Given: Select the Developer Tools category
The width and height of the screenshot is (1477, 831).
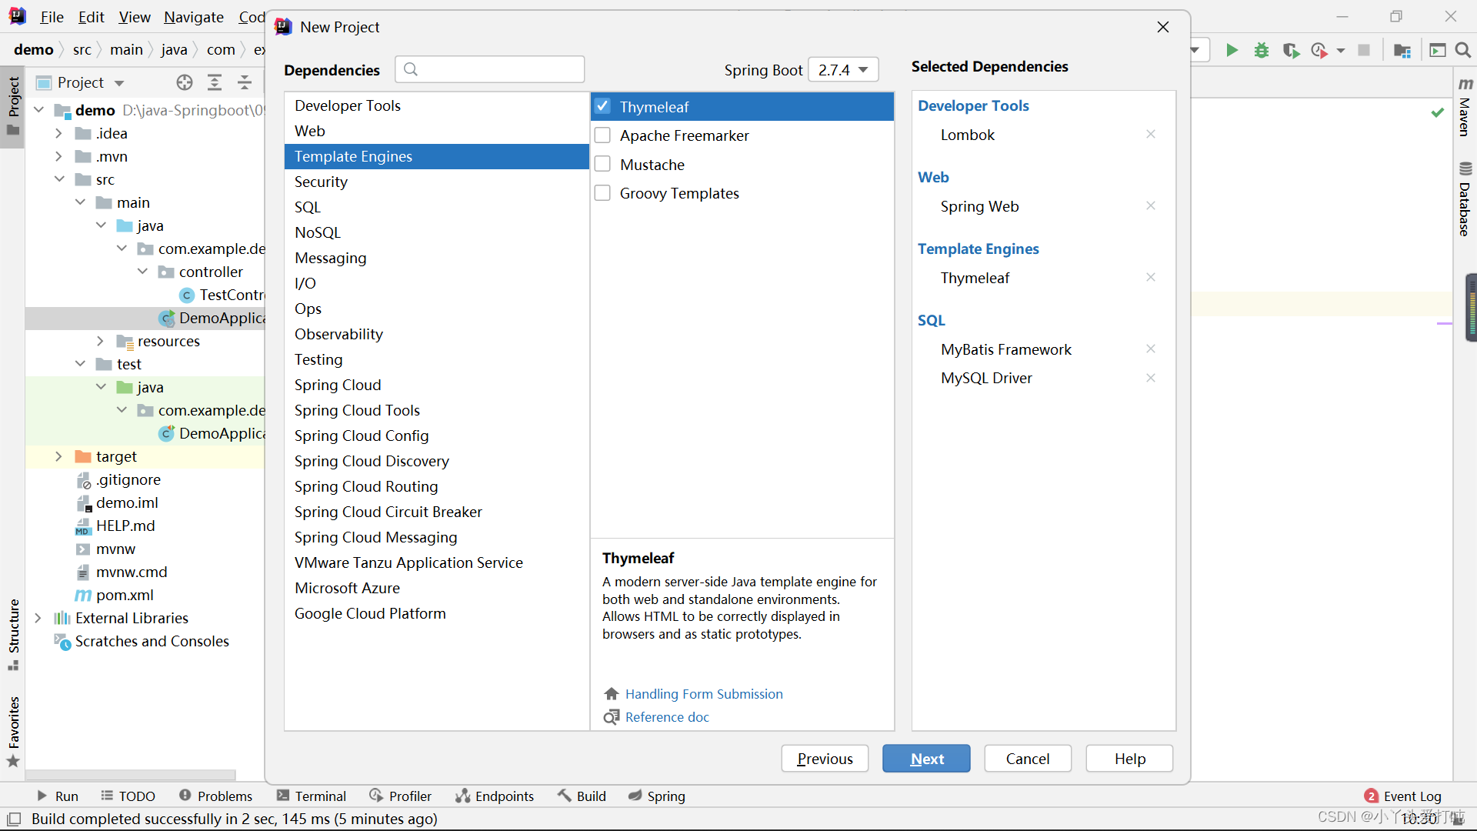Looking at the screenshot, I should 436,105.
